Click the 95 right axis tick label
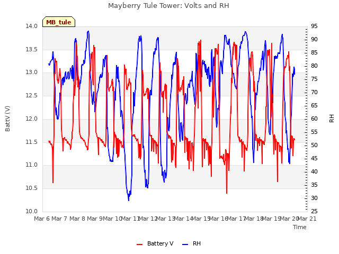The width and height of the screenshot is (339, 254). tap(314, 26)
